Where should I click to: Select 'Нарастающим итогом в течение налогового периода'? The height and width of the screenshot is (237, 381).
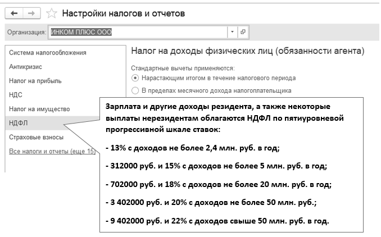[x=135, y=78]
